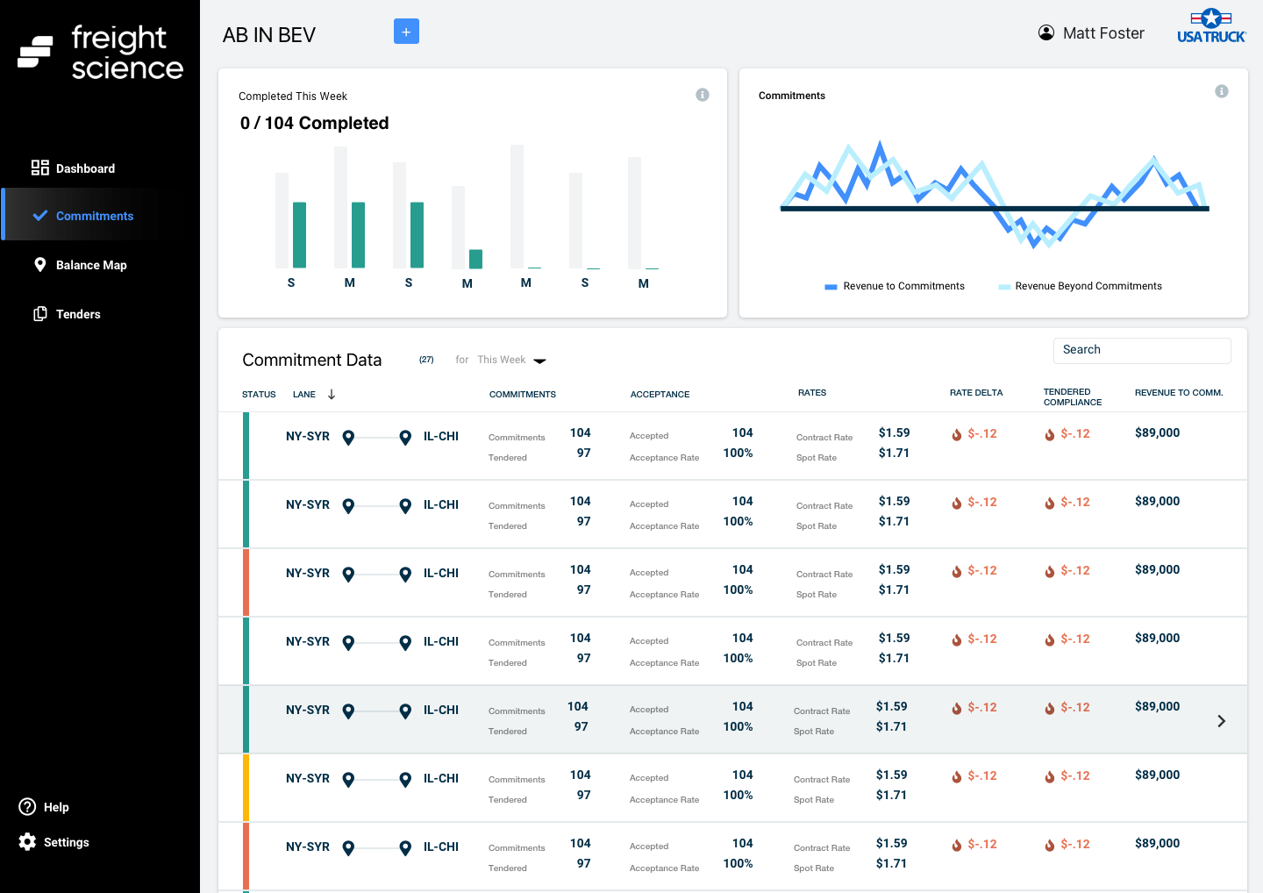Click the Matt Foster user name
Image resolution: width=1263 pixels, height=893 pixels.
pyautogui.click(x=1103, y=33)
